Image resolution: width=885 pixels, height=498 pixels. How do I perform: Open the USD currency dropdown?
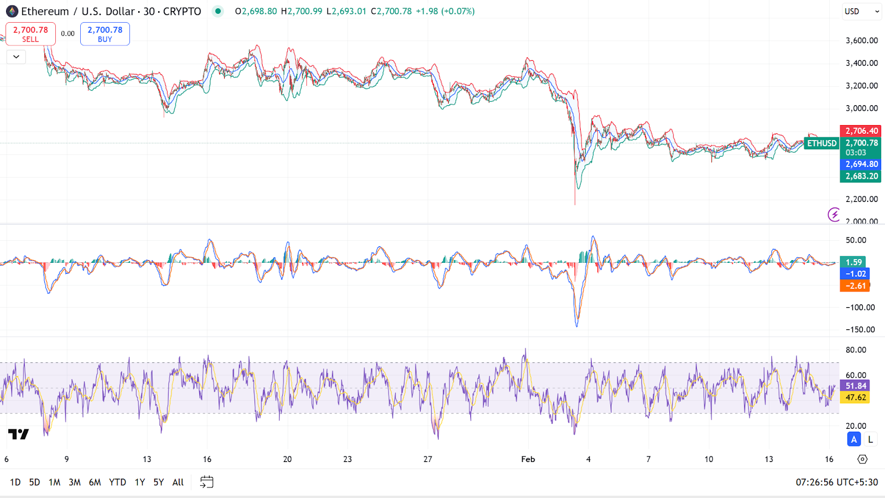tap(862, 11)
